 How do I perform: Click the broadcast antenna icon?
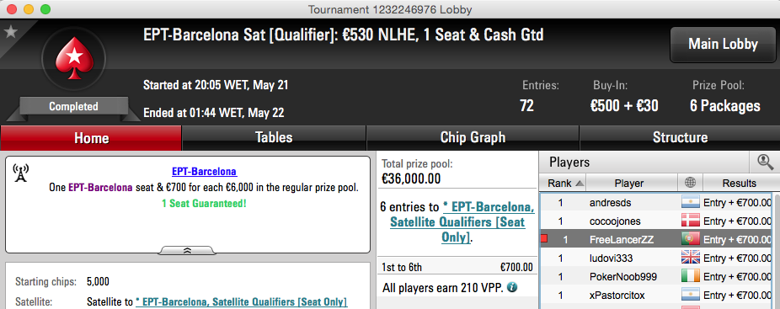click(20, 172)
